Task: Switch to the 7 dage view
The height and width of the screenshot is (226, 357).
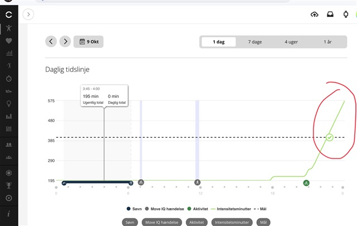Action: 254,42
